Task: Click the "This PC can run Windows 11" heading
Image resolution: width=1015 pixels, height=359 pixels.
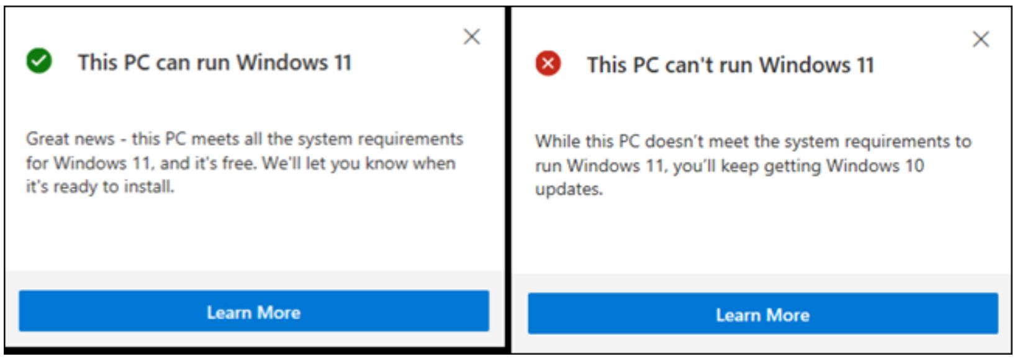Action: coord(214,63)
